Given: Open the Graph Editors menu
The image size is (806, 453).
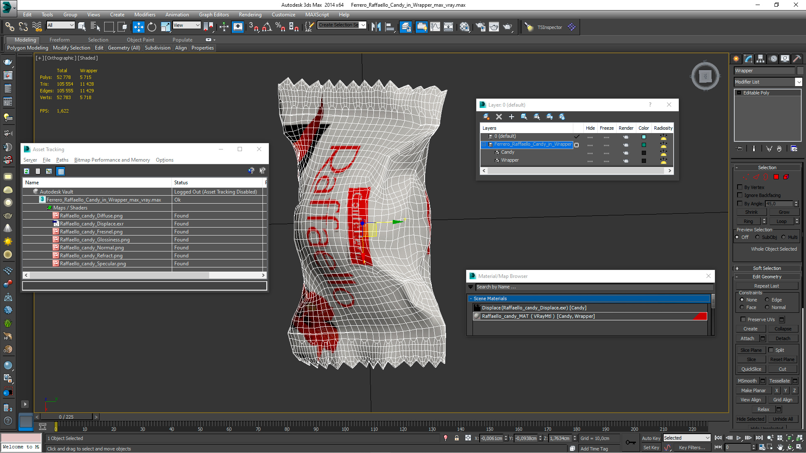Looking at the screenshot, I should click(x=214, y=14).
